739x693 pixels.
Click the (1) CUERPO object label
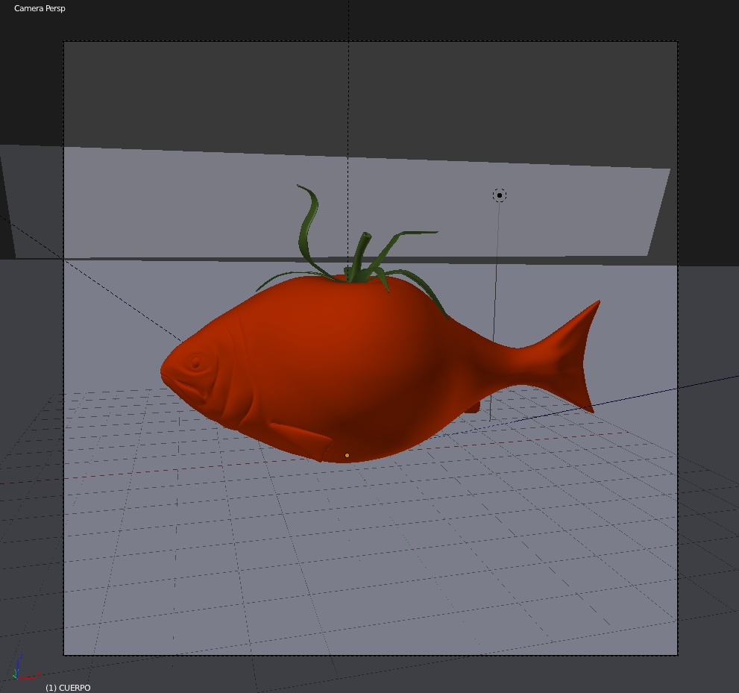tap(68, 688)
